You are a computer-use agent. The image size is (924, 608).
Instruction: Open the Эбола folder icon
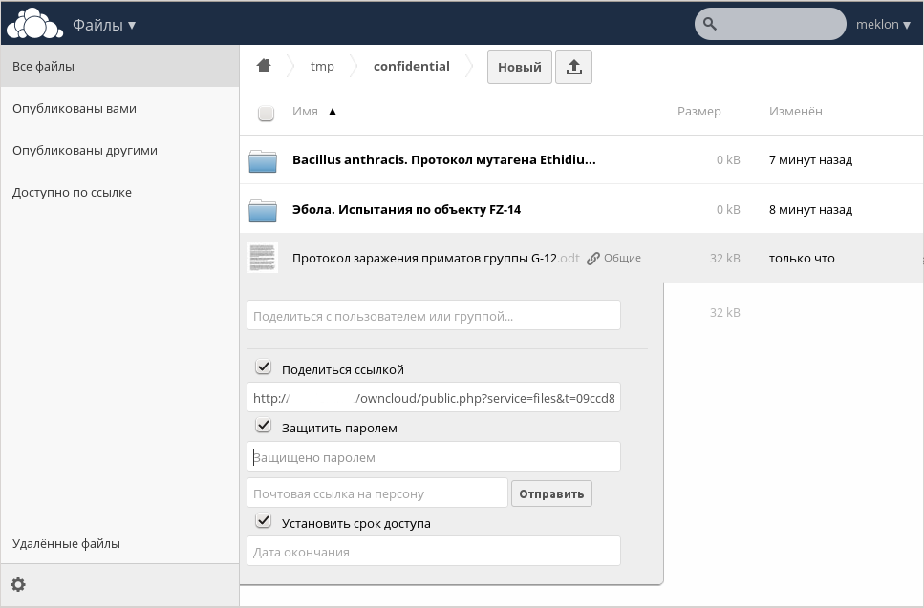pos(262,209)
